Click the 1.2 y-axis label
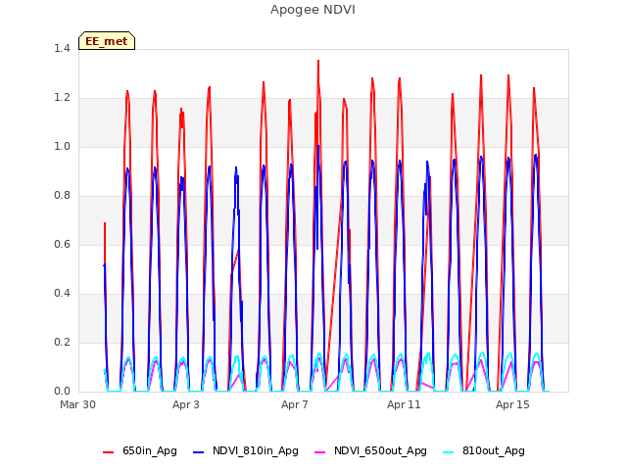 point(62,98)
